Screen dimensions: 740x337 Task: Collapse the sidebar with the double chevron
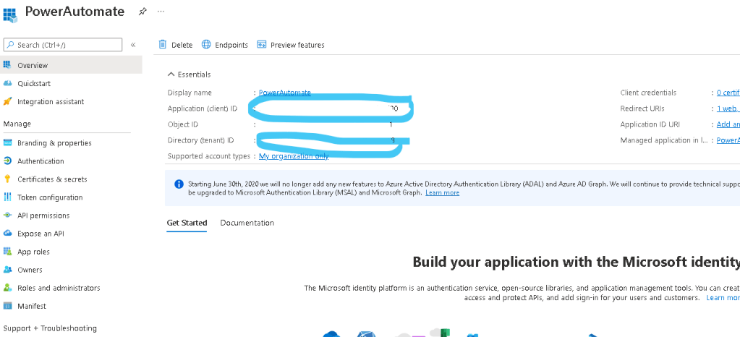point(133,45)
